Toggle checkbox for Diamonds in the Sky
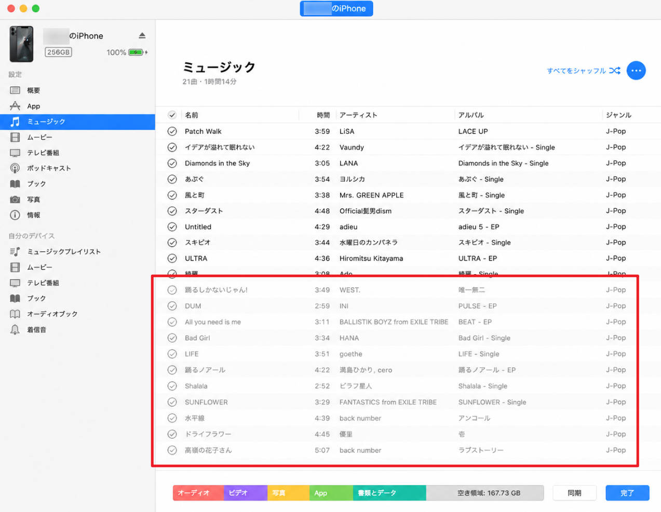The image size is (661, 512). point(172,163)
